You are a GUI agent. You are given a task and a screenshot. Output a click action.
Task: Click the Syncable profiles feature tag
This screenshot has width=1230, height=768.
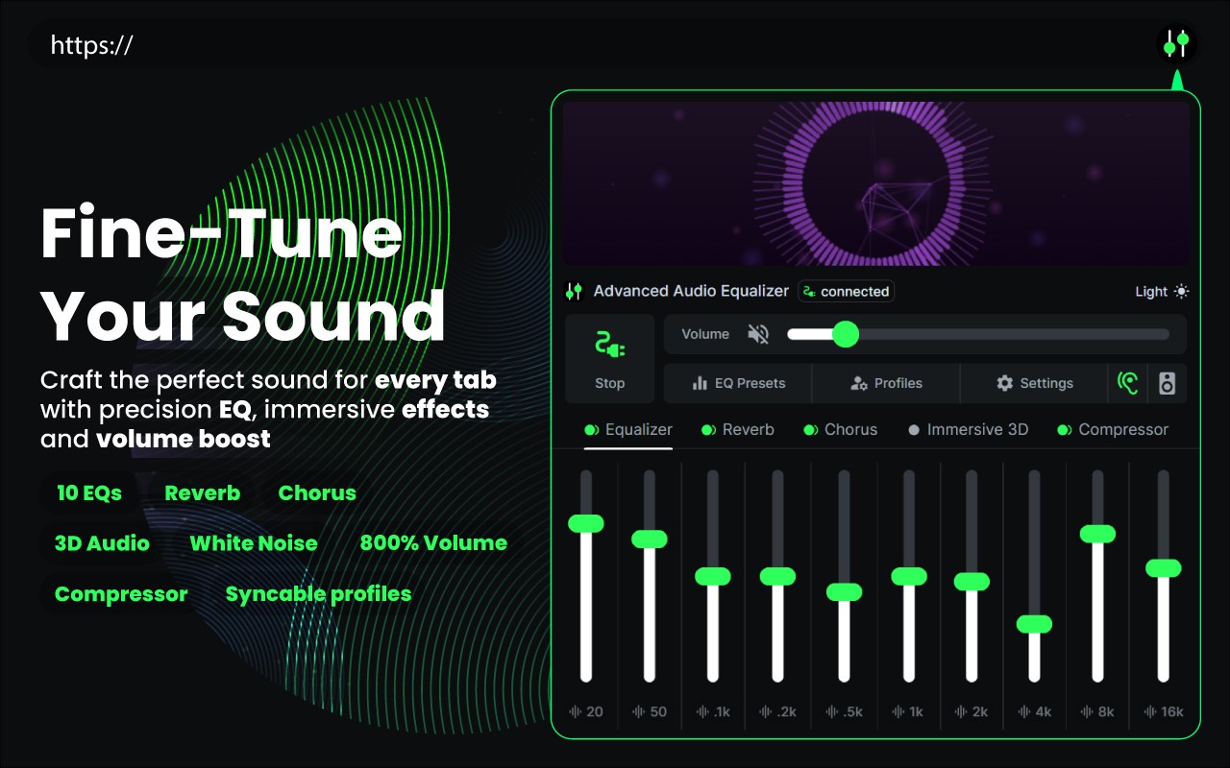pyautogui.click(x=318, y=594)
